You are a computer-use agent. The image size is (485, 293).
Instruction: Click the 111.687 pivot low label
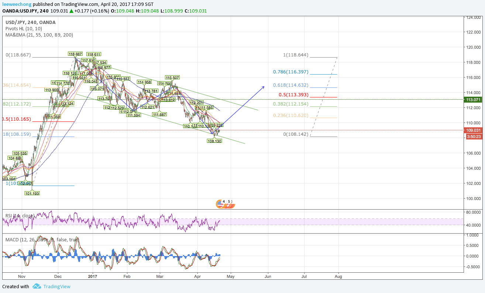tap(159, 114)
